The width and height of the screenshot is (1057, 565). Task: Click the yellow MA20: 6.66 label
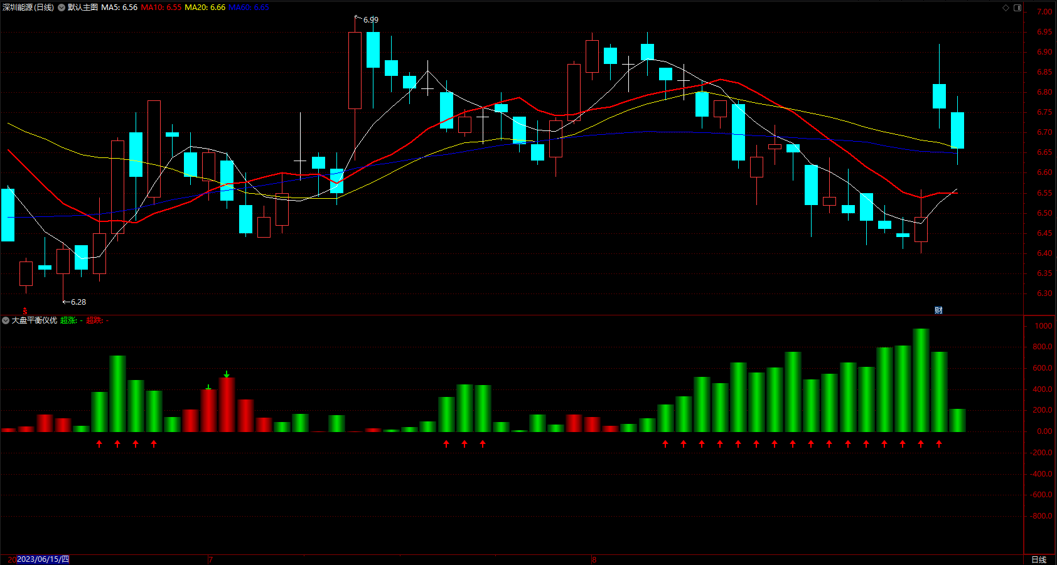pyautogui.click(x=205, y=8)
